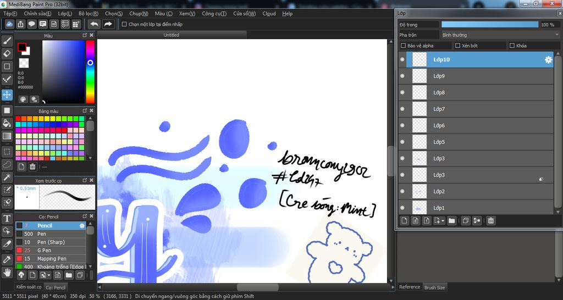The height and width of the screenshot is (300, 563).
Task: Click the palette trash icon
Action: click(x=32, y=166)
